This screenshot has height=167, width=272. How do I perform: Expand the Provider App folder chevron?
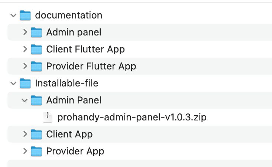click(25, 151)
